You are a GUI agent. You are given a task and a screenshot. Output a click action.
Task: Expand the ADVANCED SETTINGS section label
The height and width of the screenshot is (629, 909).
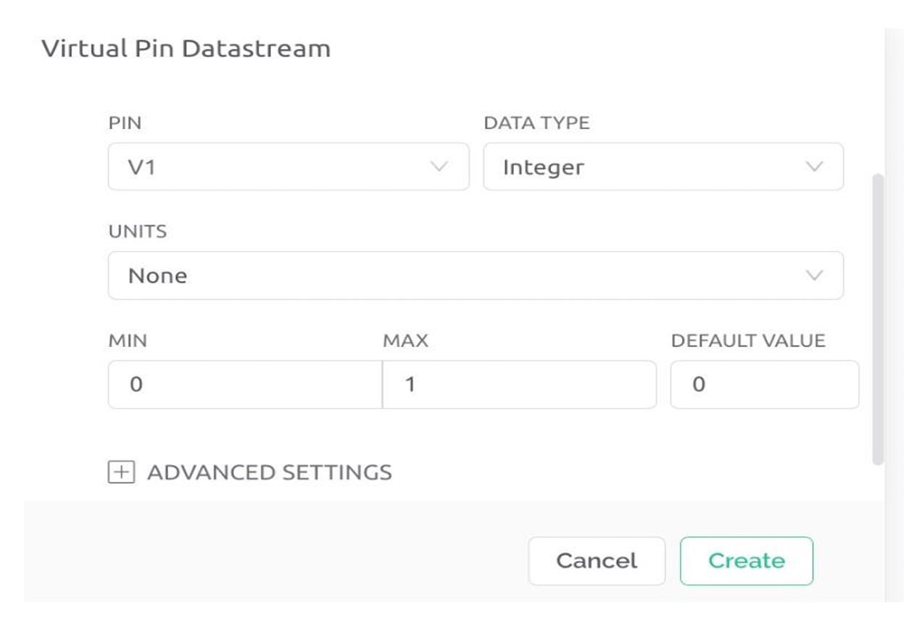tap(269, 472)
